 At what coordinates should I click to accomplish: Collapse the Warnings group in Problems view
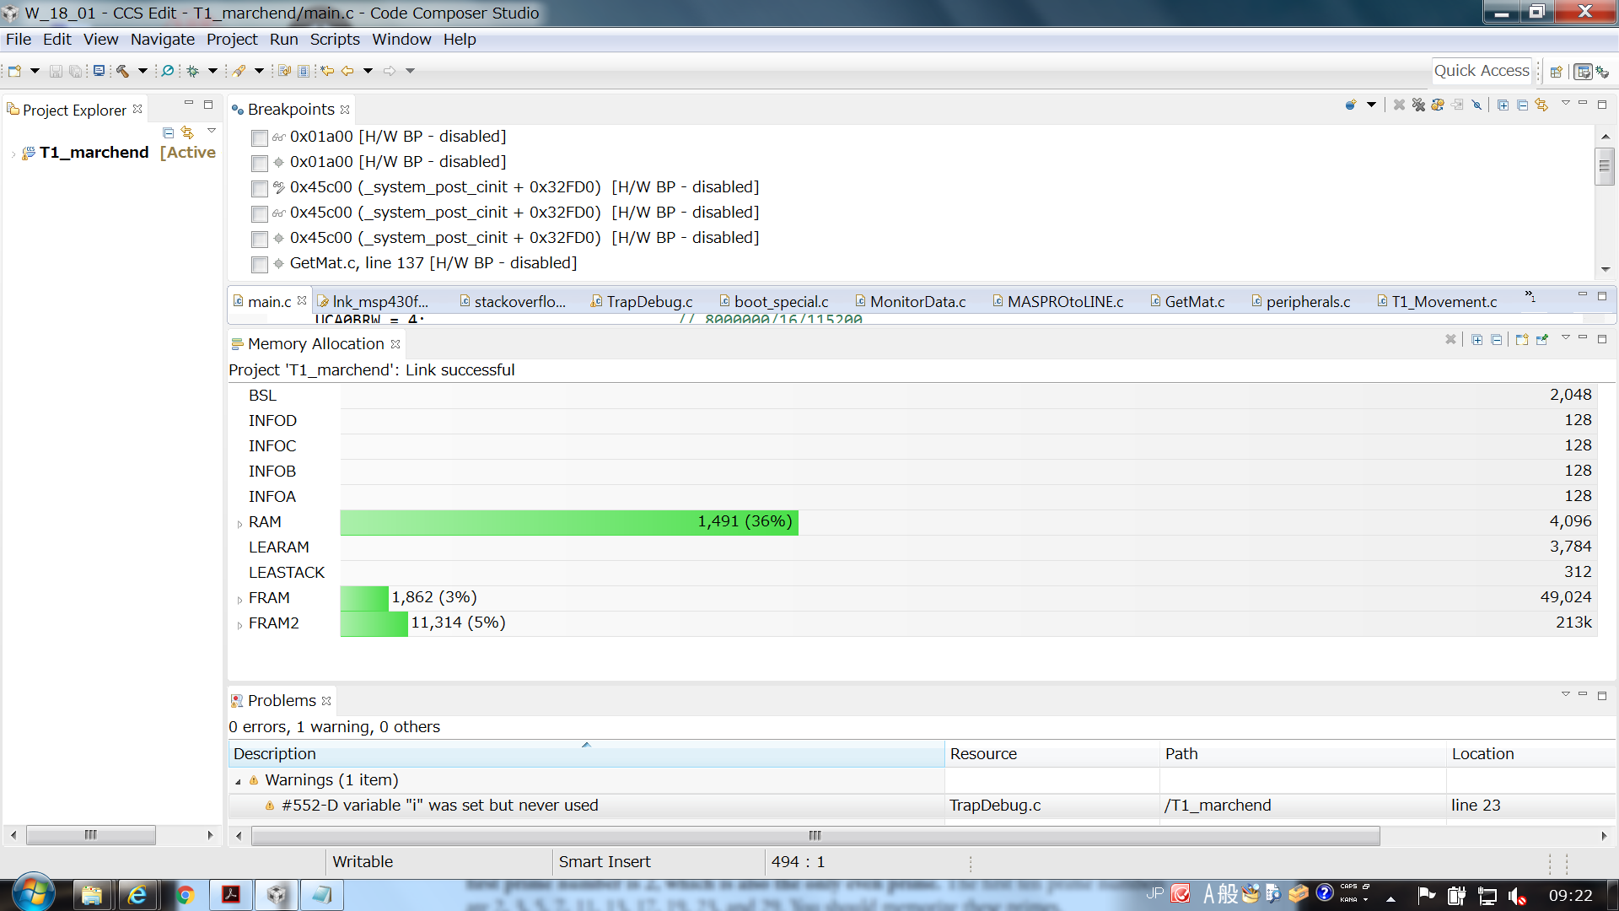click(x=237, y=780)
